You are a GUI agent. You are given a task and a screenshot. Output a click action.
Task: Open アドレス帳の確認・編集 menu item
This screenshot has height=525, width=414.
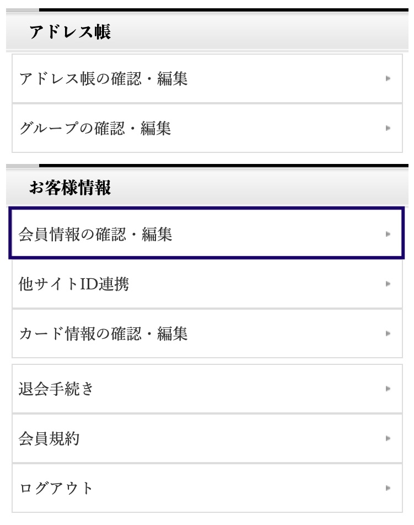point(207,78)
